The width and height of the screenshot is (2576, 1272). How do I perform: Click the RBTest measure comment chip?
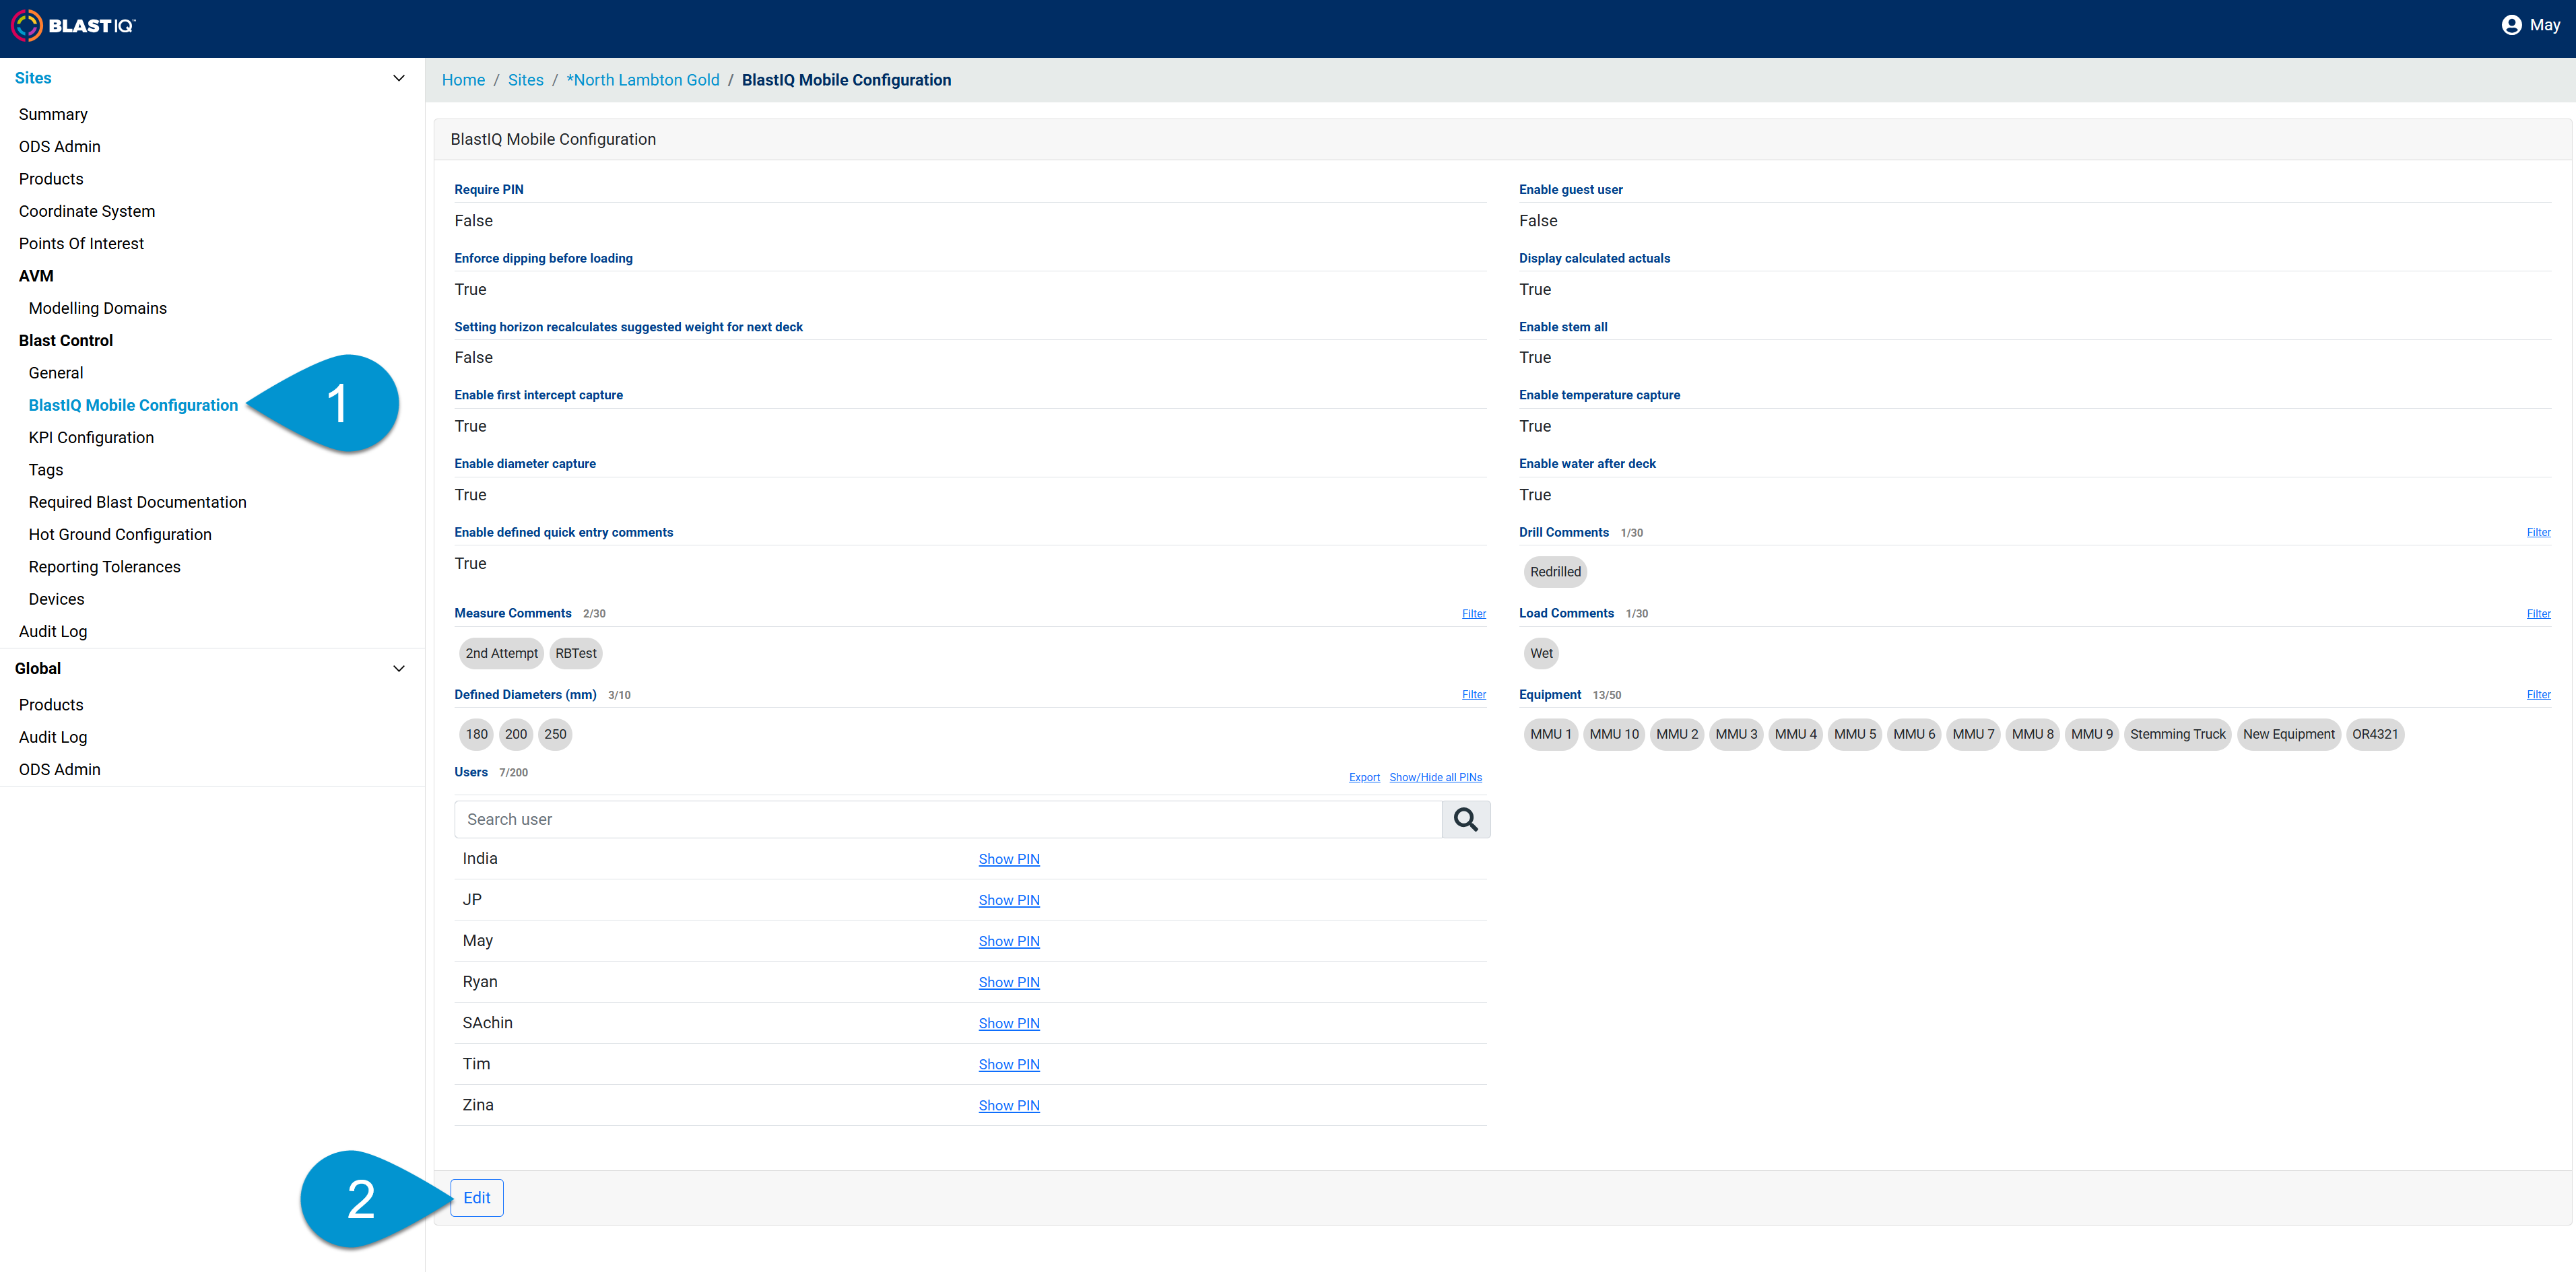pos(576,653)
